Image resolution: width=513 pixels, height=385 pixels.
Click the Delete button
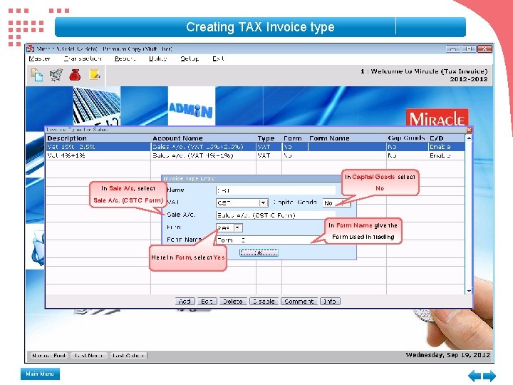click(233, 301)
